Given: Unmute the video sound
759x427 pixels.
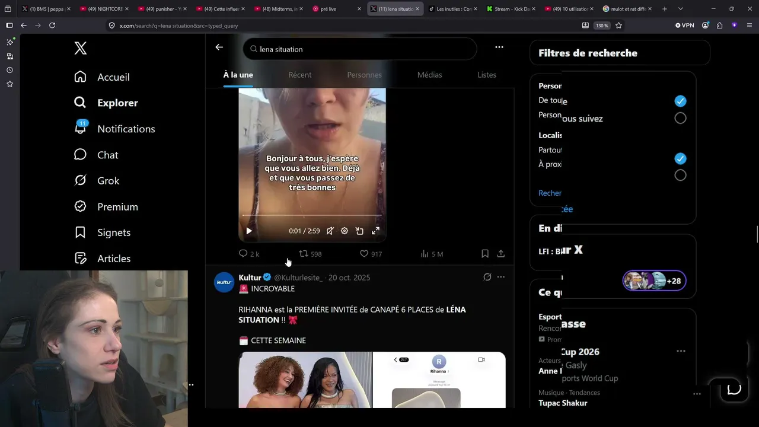Looking at the screenshot, I should click(x=330, y=231).
